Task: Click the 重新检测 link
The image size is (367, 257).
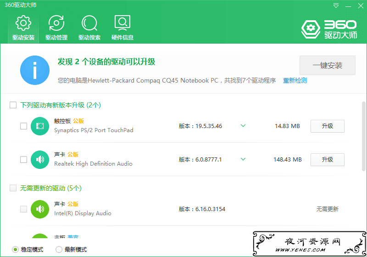Action: [295, 80]
